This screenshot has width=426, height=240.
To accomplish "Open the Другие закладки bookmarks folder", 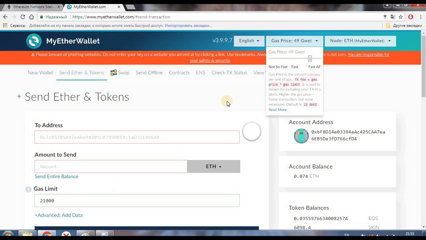I will tap(404, 25).
